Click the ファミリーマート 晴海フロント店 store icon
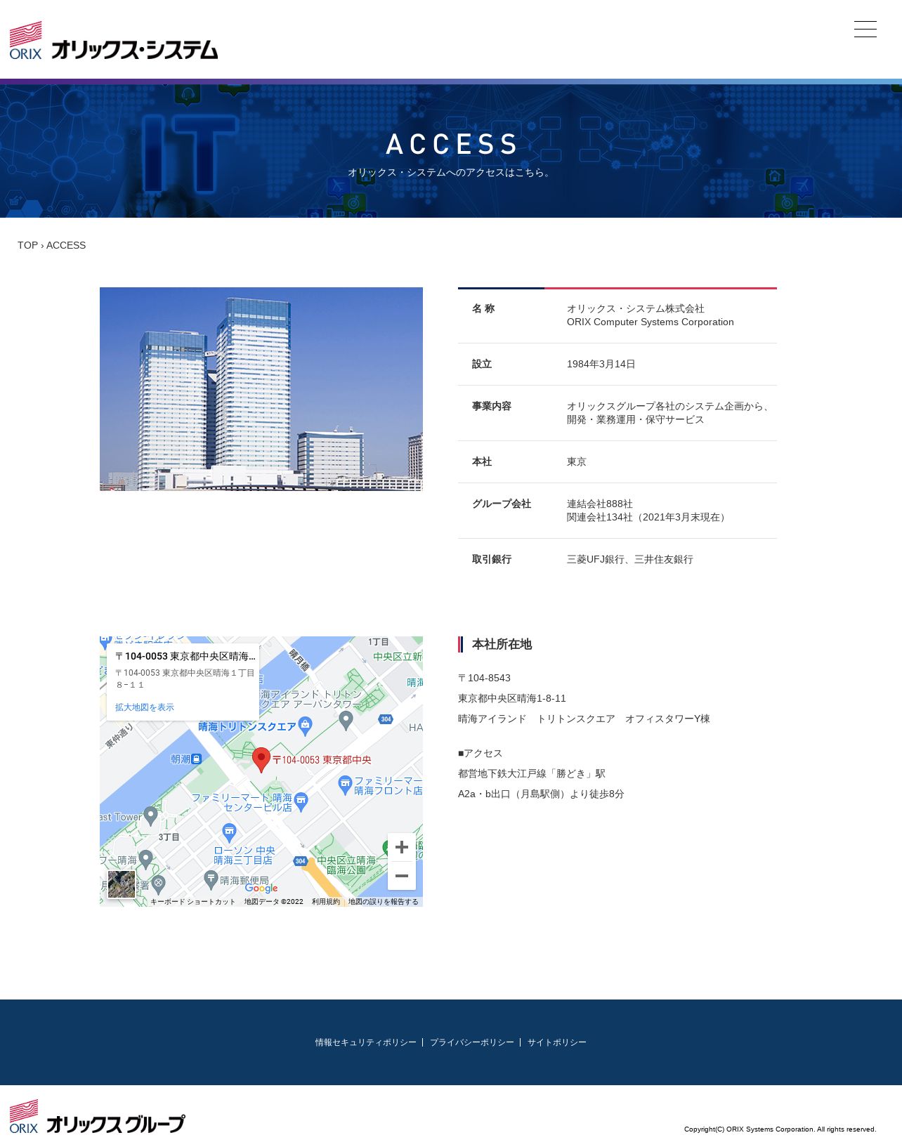This screenshot has height=1147, width=902. [345, 785]
